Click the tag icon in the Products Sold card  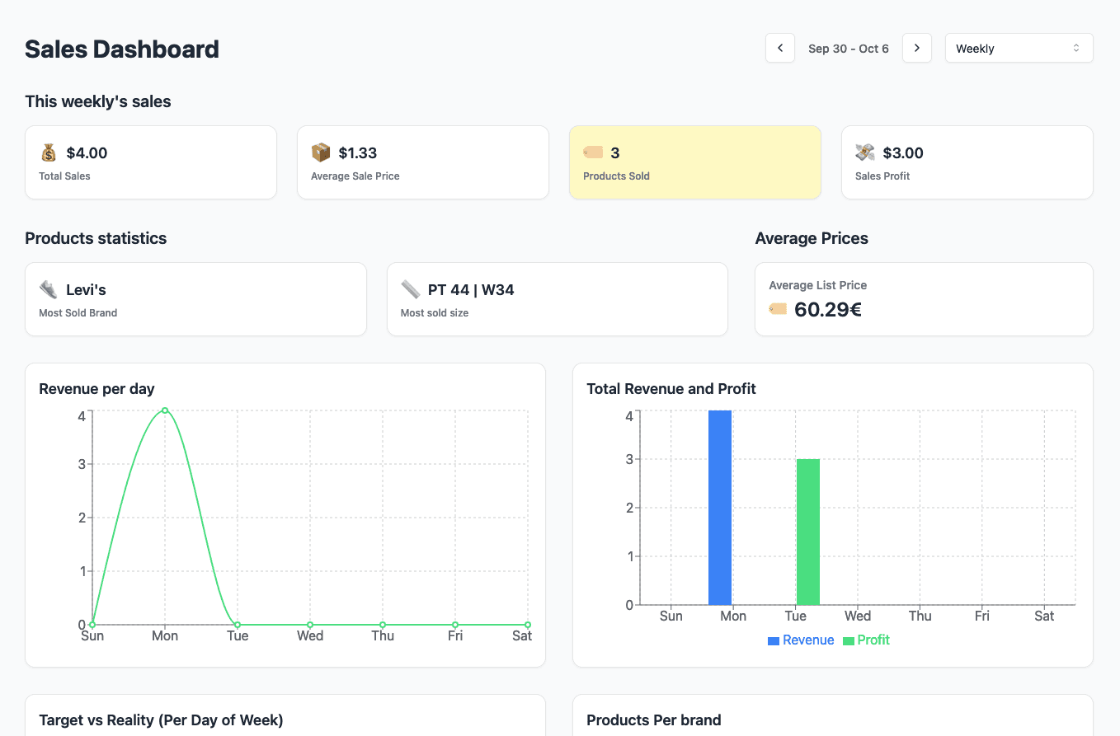(593, 152)
